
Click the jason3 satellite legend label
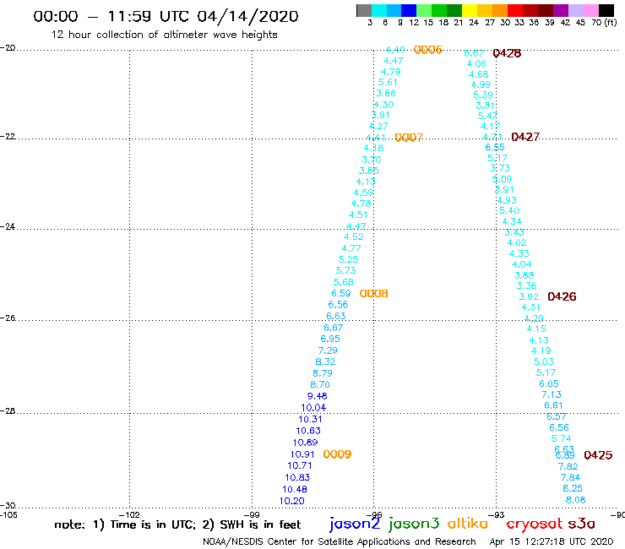pos(414,525)
